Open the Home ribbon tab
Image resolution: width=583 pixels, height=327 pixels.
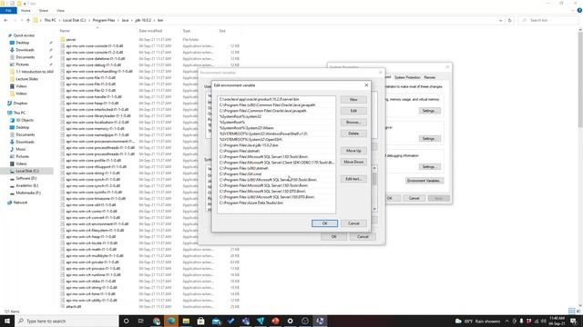coord(26,10)
